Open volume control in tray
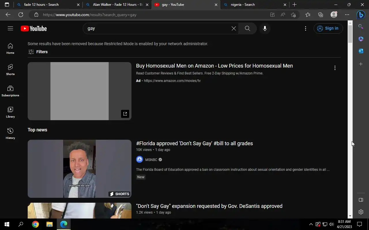 331,224
